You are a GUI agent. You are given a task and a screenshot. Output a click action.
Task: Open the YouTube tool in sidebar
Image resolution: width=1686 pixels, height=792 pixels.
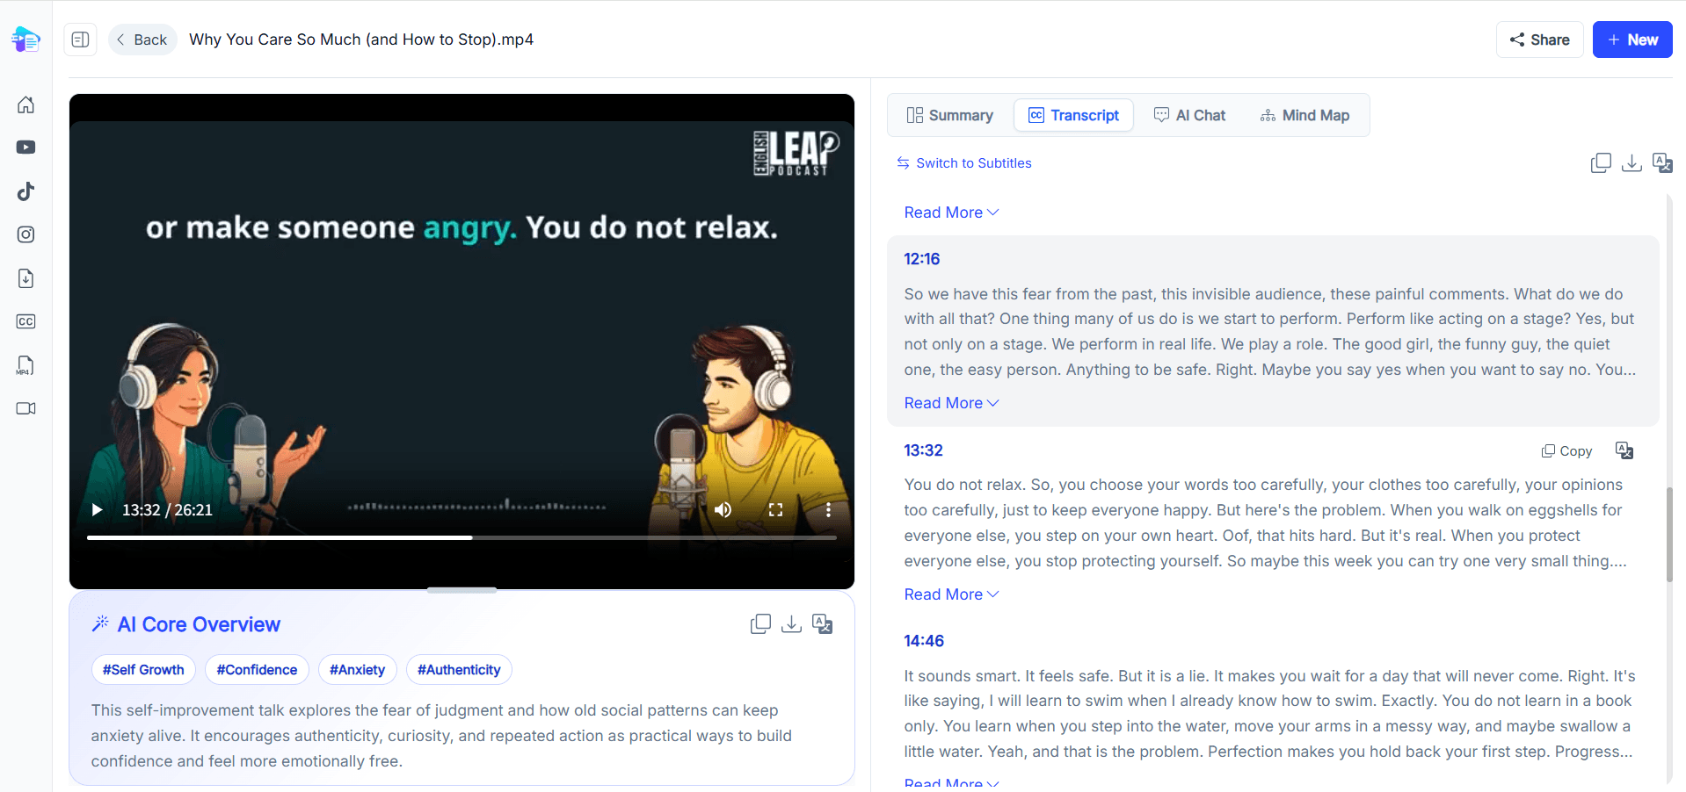click(x=26, y=148)
